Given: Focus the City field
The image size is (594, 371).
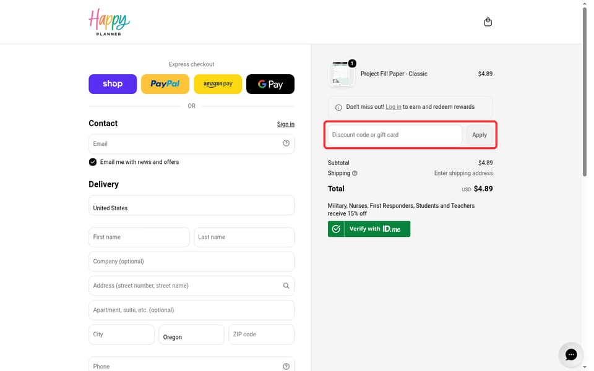Looking at the screenshot, I should pos(122,335).
